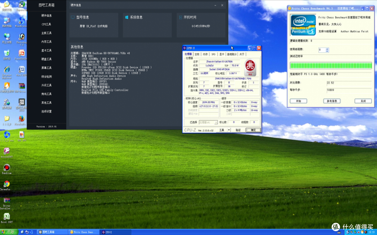Open 选项设置 in 图吧工具箱 sidebar
Image resolution: width=377 pixels, height=235 pixels.
point(46,111)
